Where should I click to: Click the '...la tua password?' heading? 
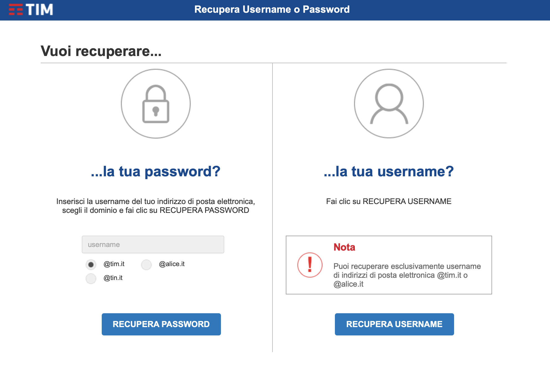point(156,171)
